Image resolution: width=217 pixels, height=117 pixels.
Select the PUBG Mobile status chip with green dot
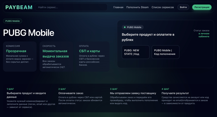(x=133, y=27)
